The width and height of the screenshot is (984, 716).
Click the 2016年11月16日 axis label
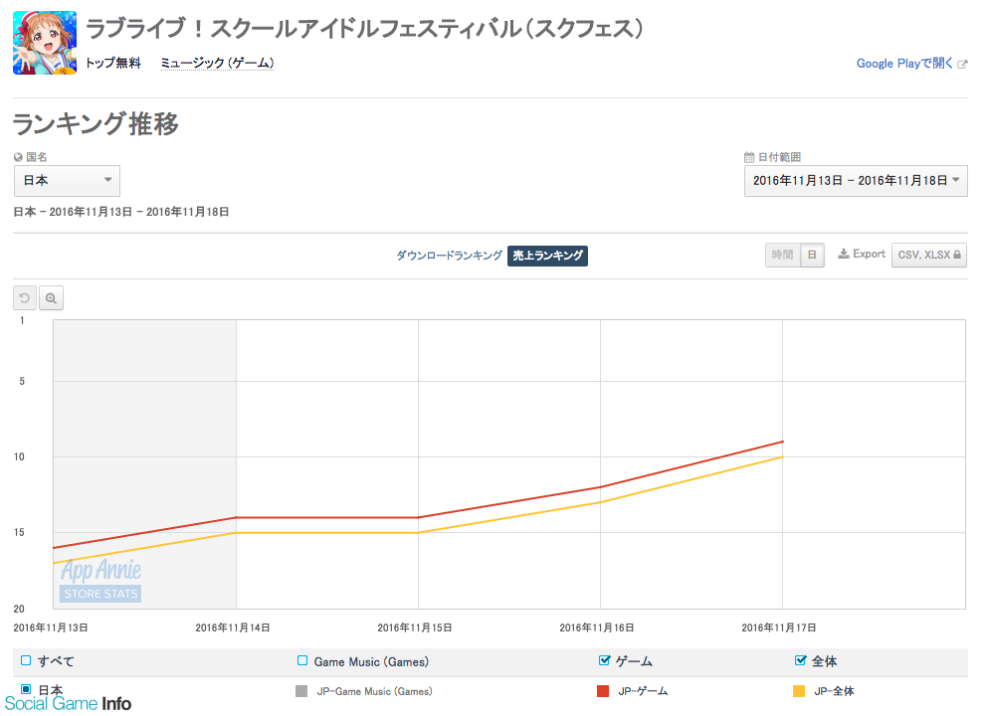pos(597,627)
